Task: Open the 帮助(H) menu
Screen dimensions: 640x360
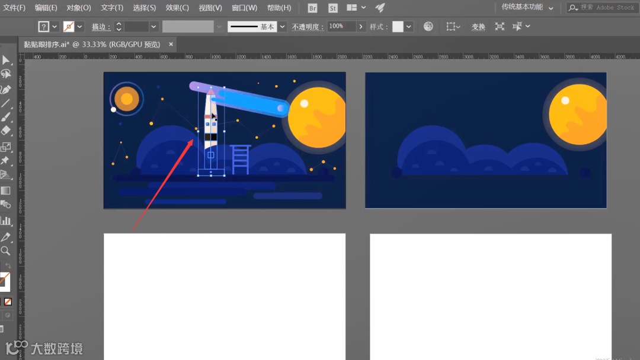Action: (279, 8)
